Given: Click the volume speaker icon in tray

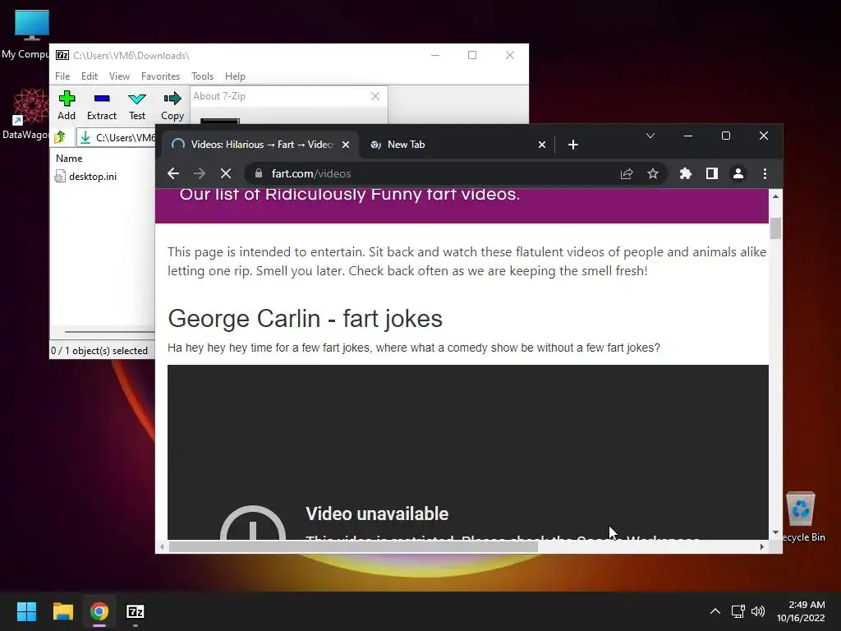Looking at the screenshot, I should 758,611.
